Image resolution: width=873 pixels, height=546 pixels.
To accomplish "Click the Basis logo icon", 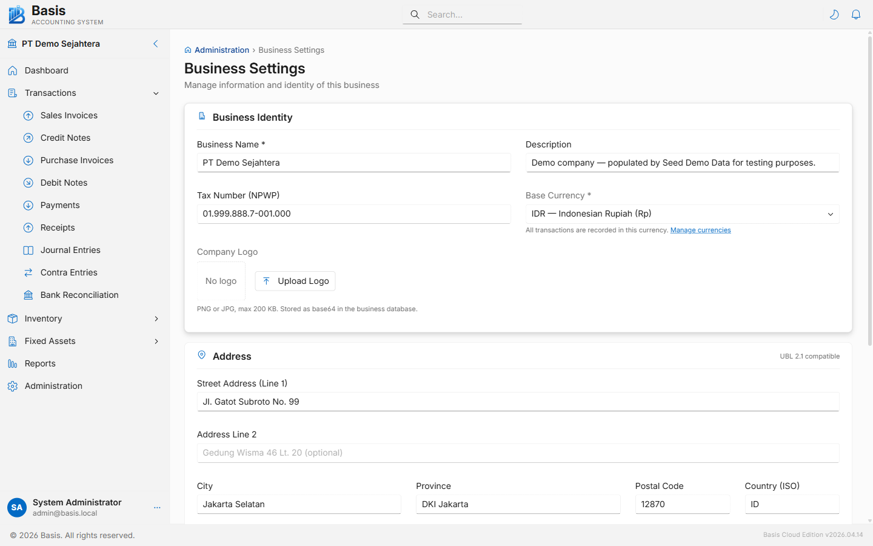I will (16, 14).
